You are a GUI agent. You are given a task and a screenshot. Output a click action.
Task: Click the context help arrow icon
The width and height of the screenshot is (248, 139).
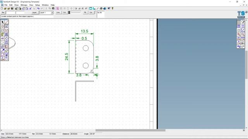click(x=109, y=8)
